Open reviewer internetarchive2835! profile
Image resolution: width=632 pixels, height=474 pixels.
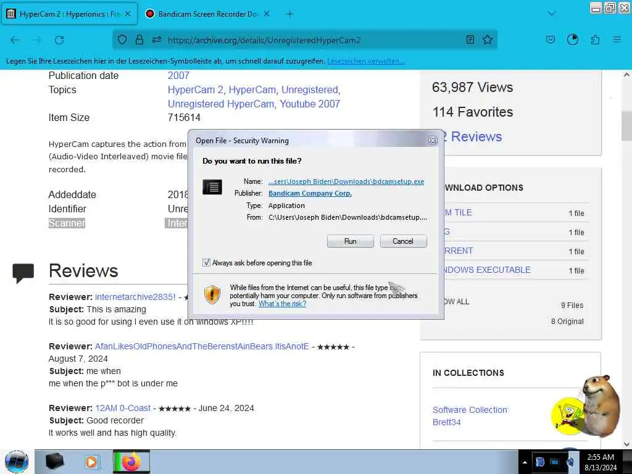click(135, 297)
